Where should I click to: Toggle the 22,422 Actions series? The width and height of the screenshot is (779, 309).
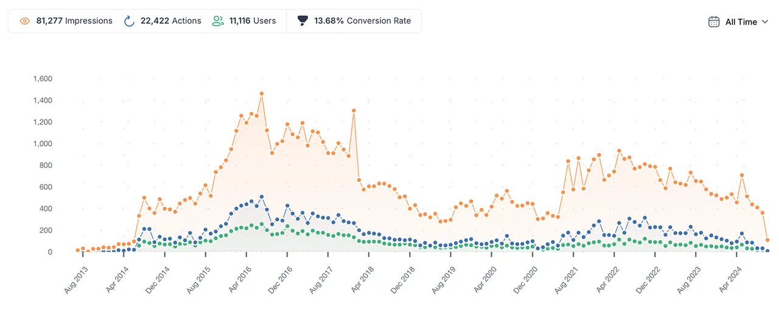[162, 21]
